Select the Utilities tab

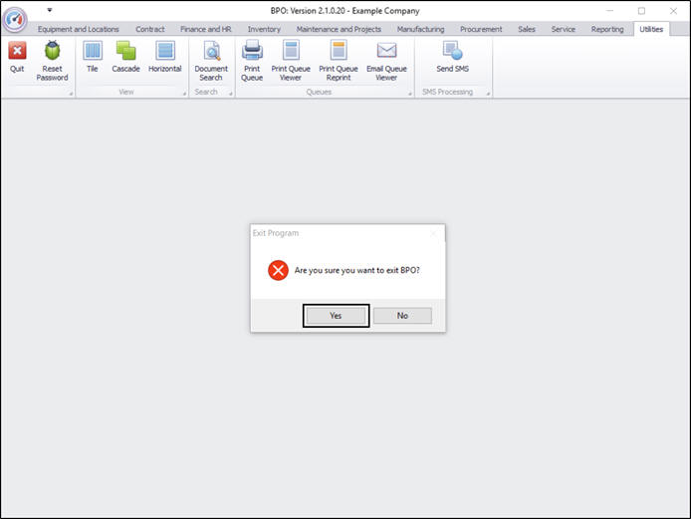651,29
